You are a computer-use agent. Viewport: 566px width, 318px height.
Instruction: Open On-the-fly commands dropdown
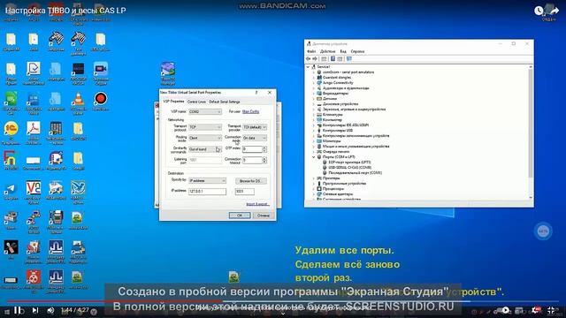(x=205, y=149)
